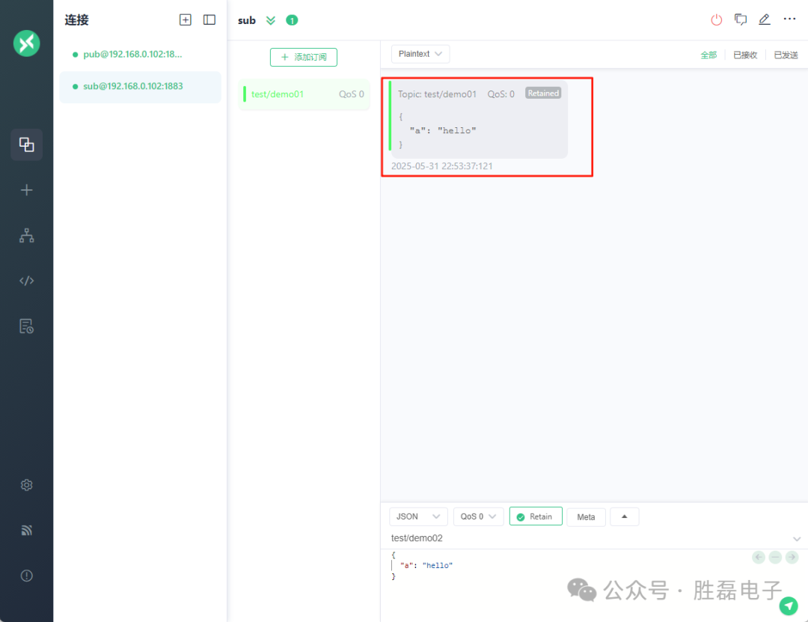
Task: Click the green color bar of test/demo01 subscription
Action: pyautogui.click(x=244, y=94)
